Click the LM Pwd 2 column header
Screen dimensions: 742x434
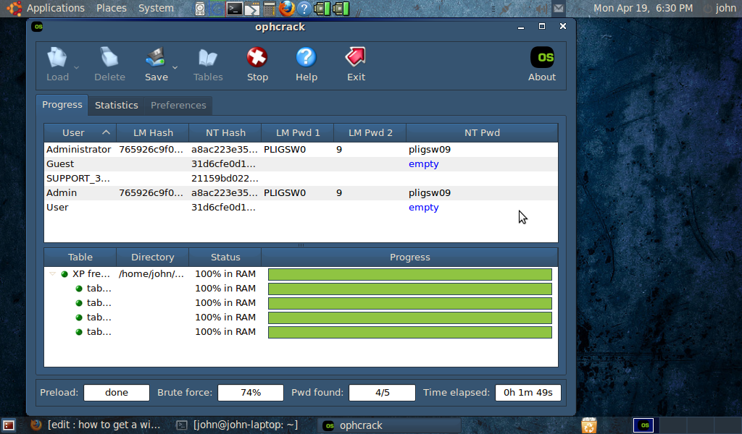(x=370, y=132)
